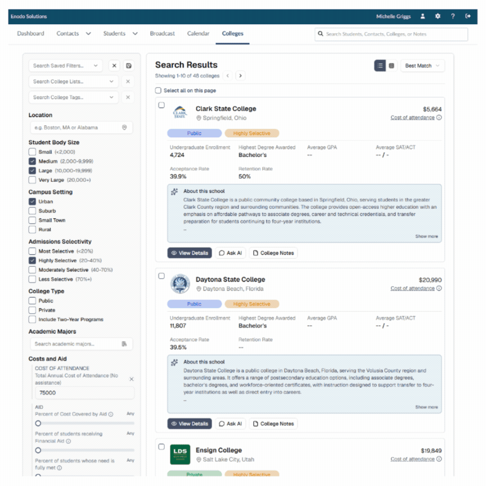The height and width of the screenshot is (486, 486).
Task: Check the Small student body size box
Action: [32, 152]
